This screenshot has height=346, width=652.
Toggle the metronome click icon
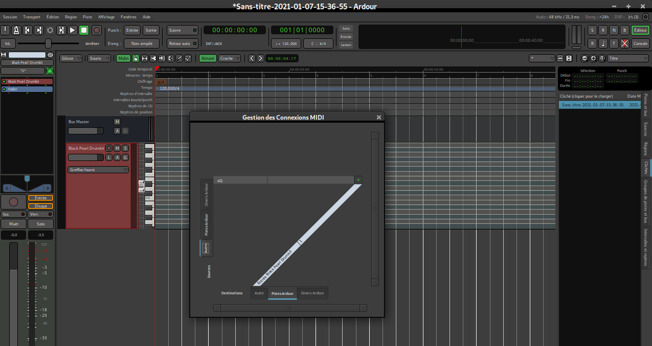click(16, 30)
